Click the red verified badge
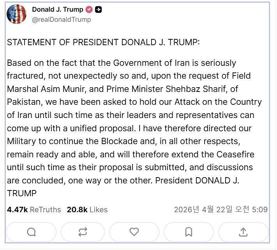 pyautogui.click(x=89, y=10)
